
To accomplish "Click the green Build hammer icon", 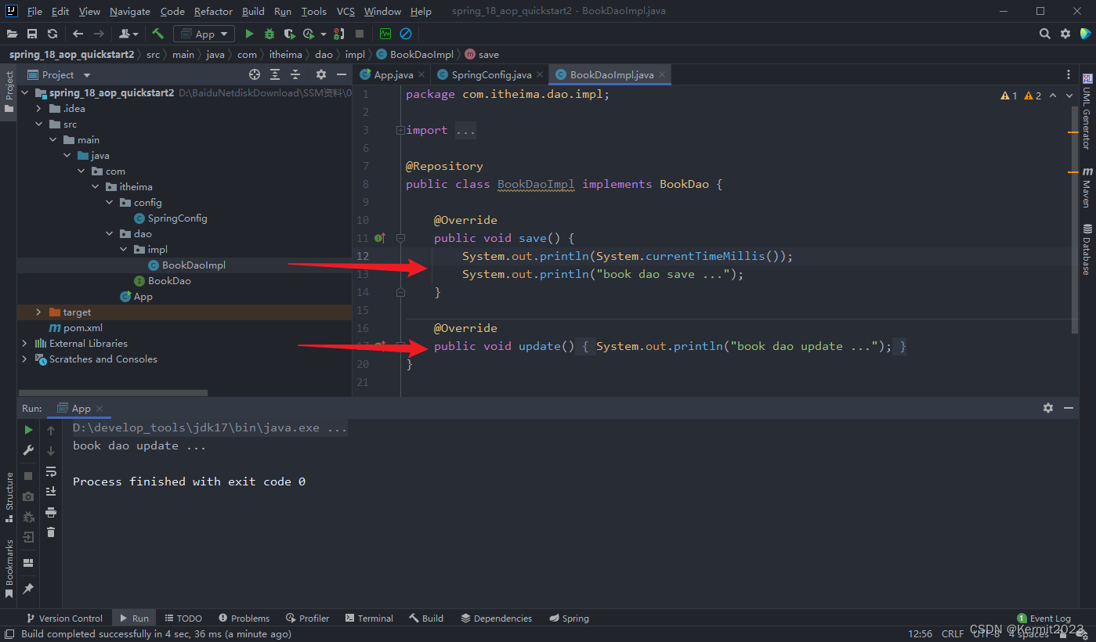I will tap(157, 34).
